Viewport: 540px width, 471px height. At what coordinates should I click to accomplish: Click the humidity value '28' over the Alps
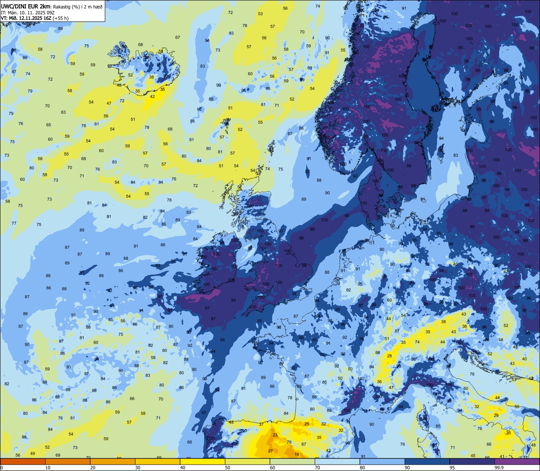389,356
